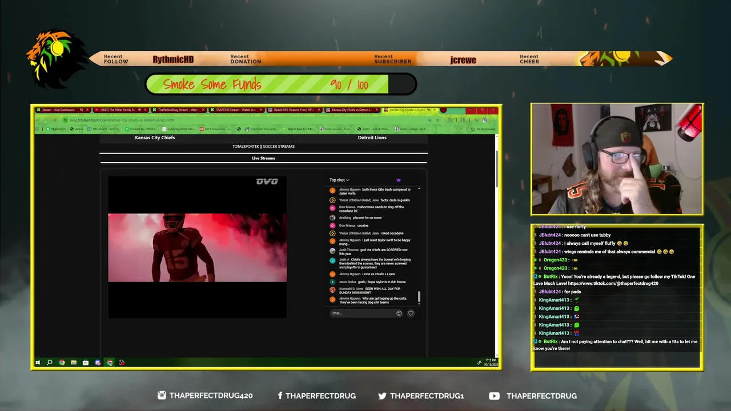Switch to first Kansas City Chiefs vs Detroit tab
The image size is (731, 411).
point(351,110)
